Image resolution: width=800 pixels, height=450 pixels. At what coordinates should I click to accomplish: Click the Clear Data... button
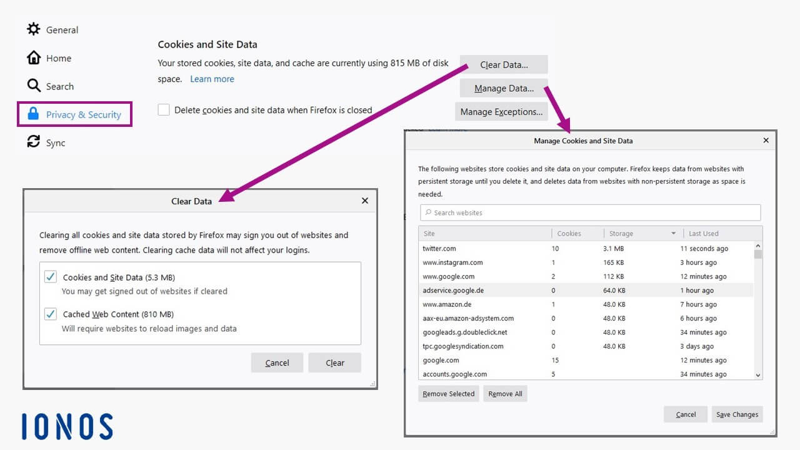click(x=504, y=64)
